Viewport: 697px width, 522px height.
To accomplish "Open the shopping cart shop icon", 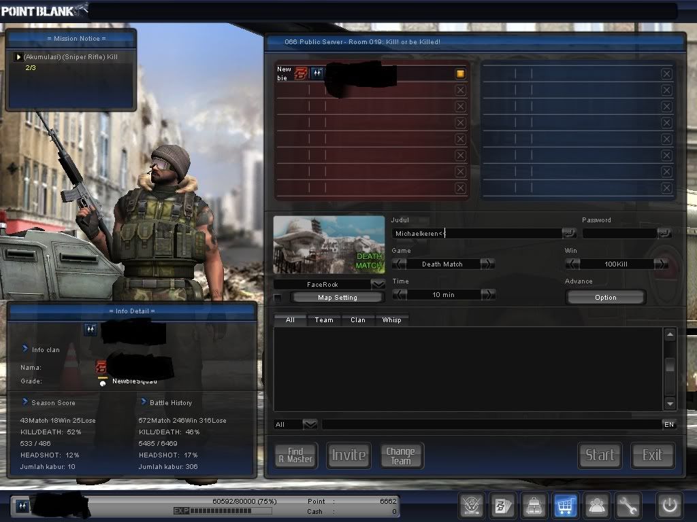I will (565, 505).
